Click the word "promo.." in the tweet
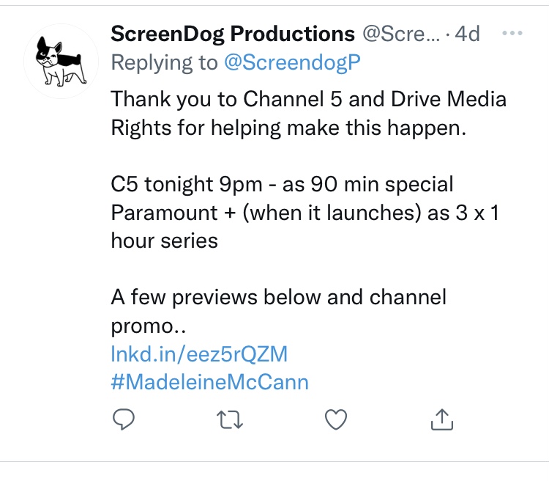549x481 pixels. [149, 325]
